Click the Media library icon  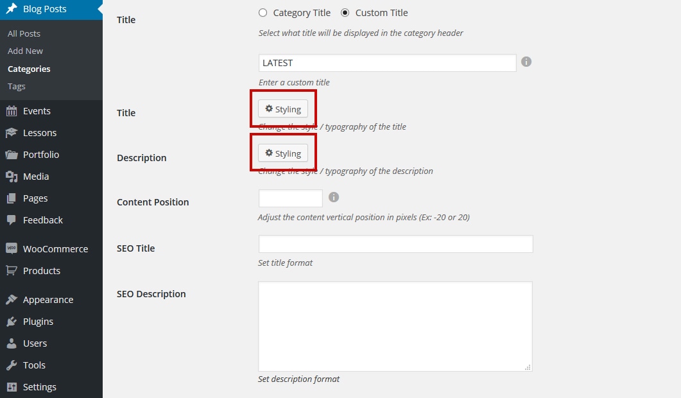[x=12, y=177]
